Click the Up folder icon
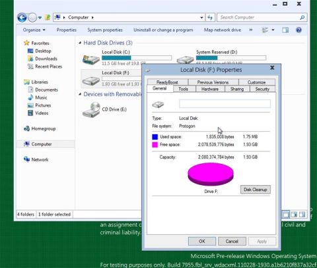Image resolution: width=317 pixels, height=268 pixels. pos(48,17)
